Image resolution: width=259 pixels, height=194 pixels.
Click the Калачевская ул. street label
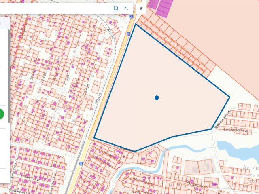196,184
